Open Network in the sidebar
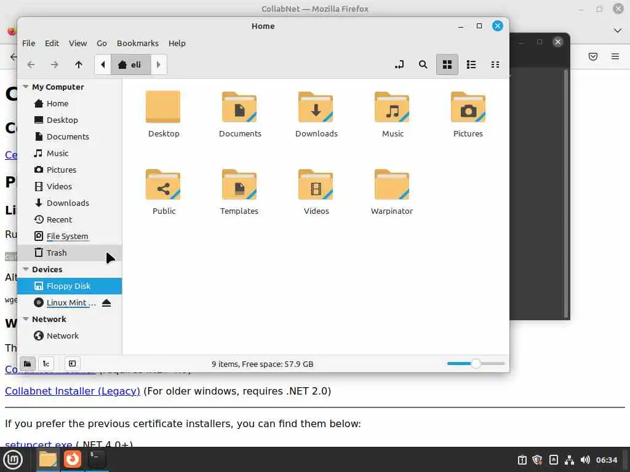 point(70,336)
